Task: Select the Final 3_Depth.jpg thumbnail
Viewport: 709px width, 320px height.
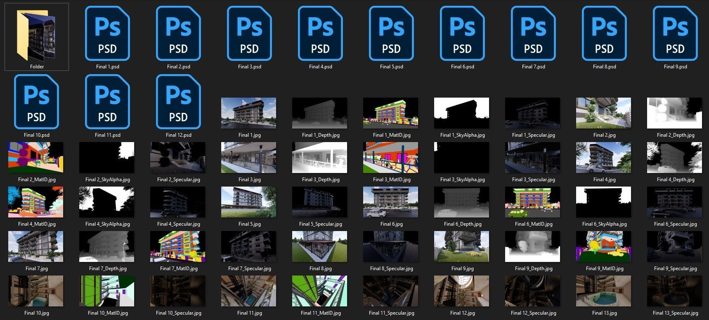Action: [x=320, y=158]
